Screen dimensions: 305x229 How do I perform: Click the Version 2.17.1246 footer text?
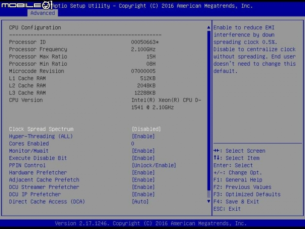point(151,223)
